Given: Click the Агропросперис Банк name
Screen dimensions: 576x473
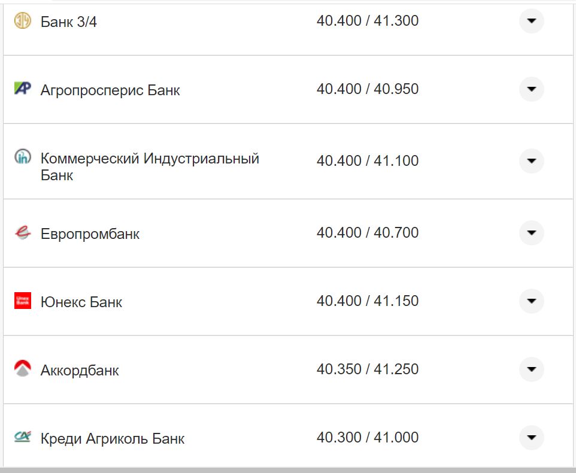Looking at the screenshot, I should (111, 89).
